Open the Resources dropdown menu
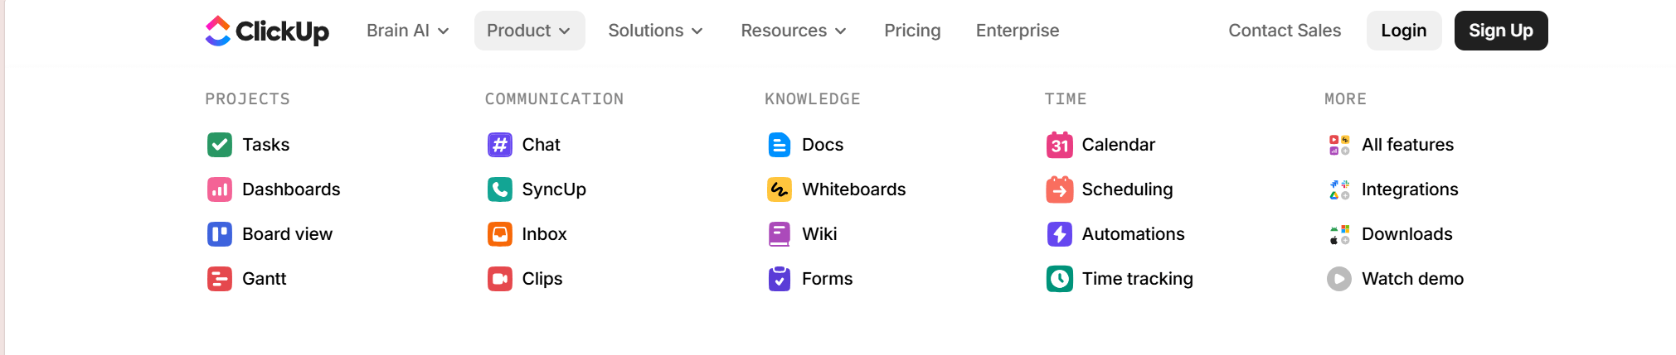This screenshot has width=1676, height=355. pyautogui.click(x=794, y=31)
